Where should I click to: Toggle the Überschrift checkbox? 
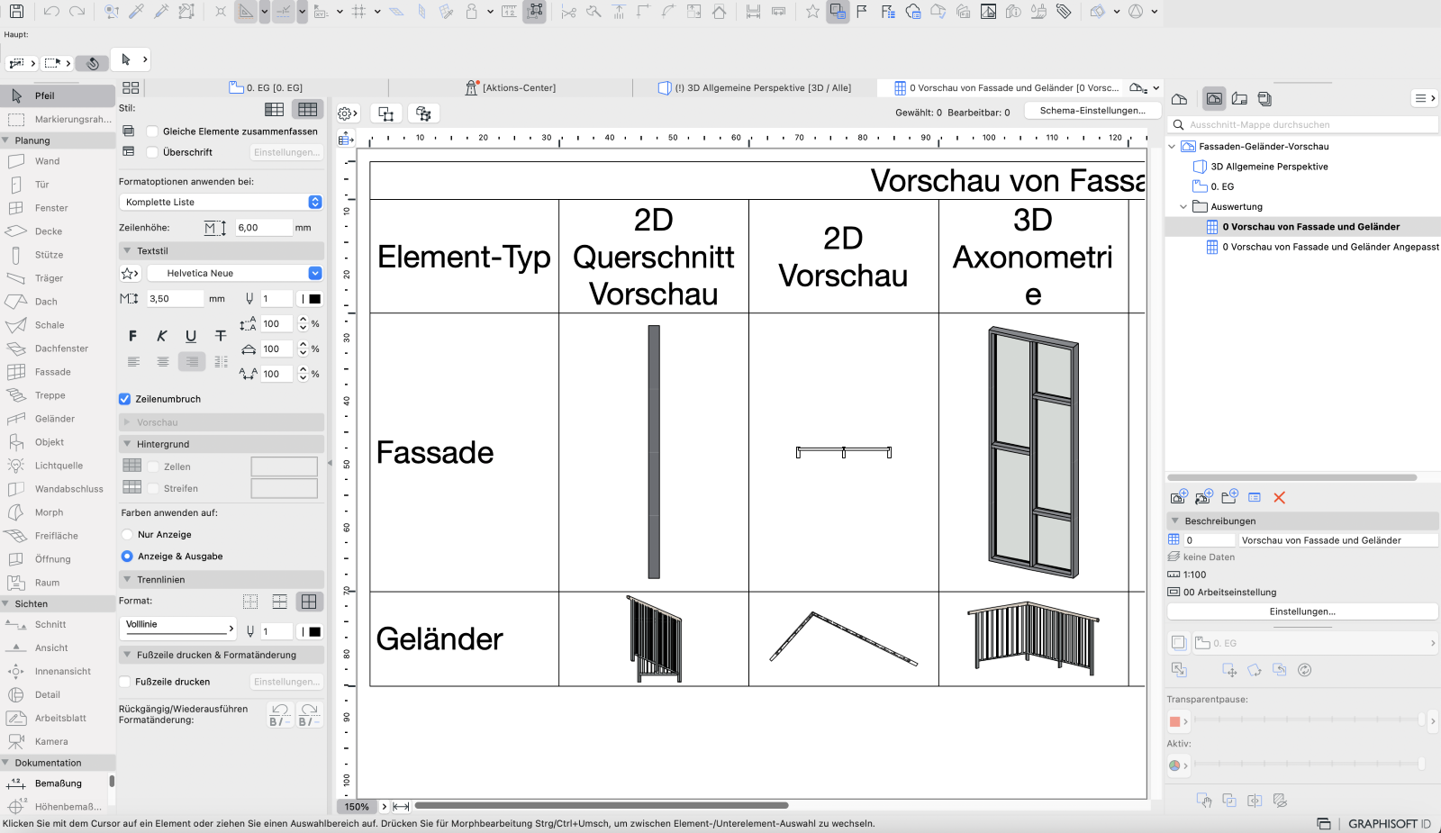(153, 152)
